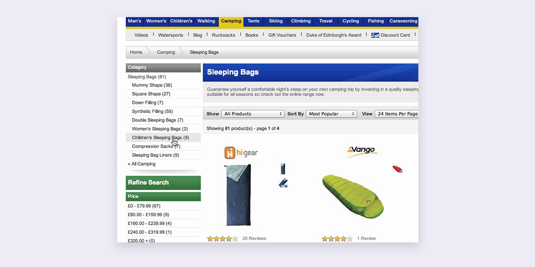Select the small red sleeping bag thumbnail
This screenshot has width=535, height=267.
[397, 169]
